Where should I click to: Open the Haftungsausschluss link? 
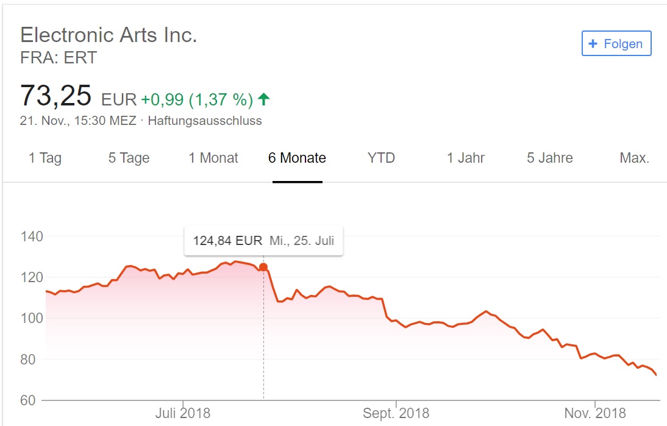pos(205,121)
